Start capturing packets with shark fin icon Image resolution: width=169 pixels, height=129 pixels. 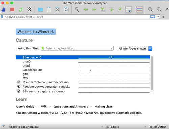(x=4, y=10)
